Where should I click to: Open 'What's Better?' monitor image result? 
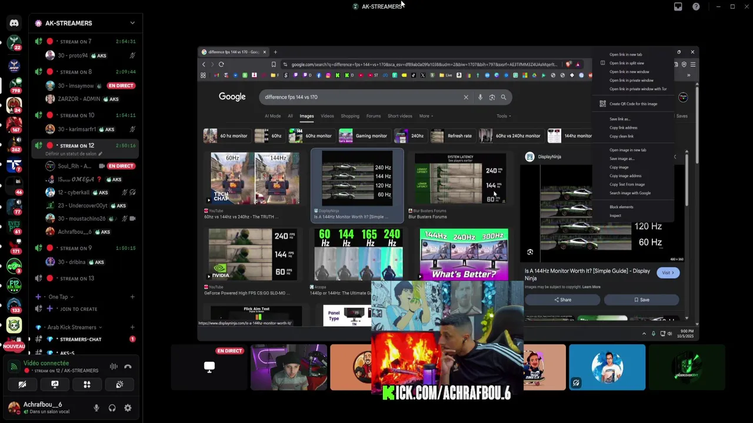(464, 254)
